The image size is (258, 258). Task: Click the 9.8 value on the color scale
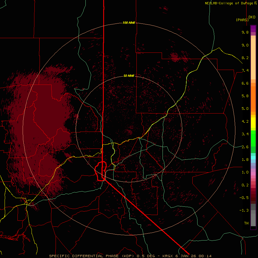pos(245,32)
